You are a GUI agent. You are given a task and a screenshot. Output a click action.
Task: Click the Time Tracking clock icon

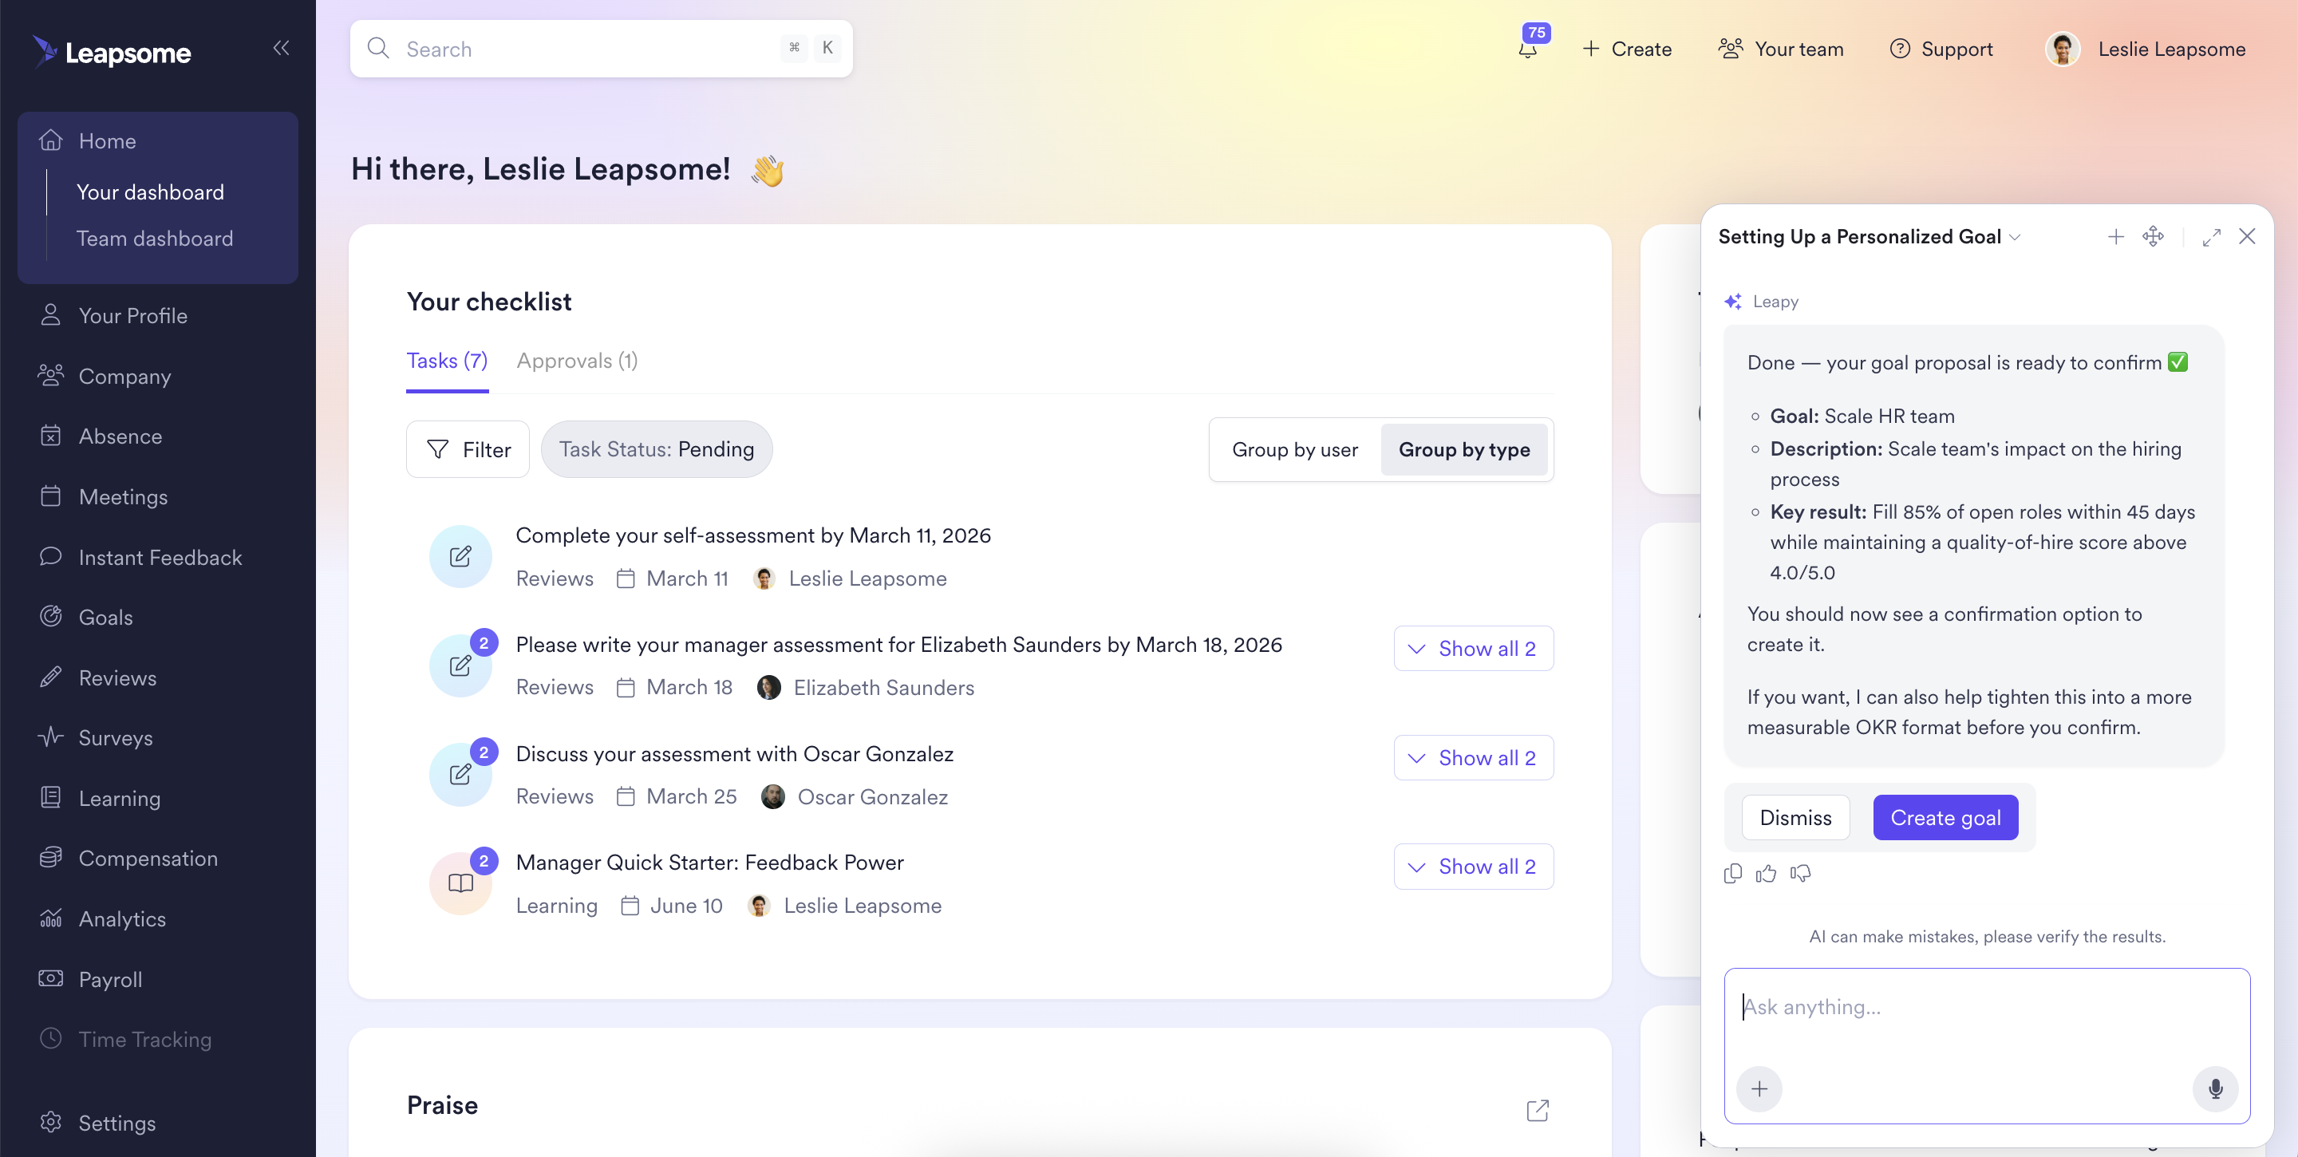[51, 1038]
